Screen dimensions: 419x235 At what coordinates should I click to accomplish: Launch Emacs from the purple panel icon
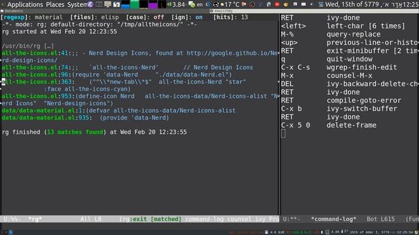point(90,5)
